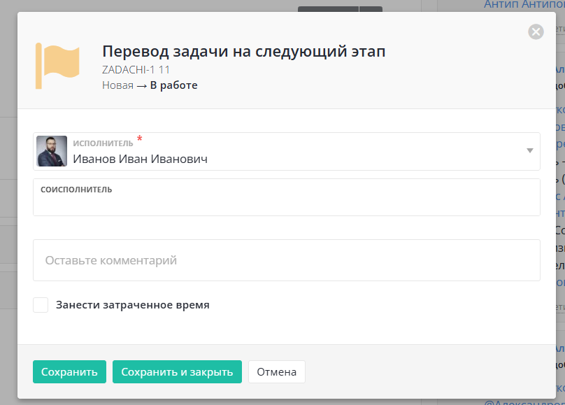The height and width of the screenshot is (405, 565).
Task: Cancel with the Отмена button
Action: pyautogui.click(x=276, y=372)
